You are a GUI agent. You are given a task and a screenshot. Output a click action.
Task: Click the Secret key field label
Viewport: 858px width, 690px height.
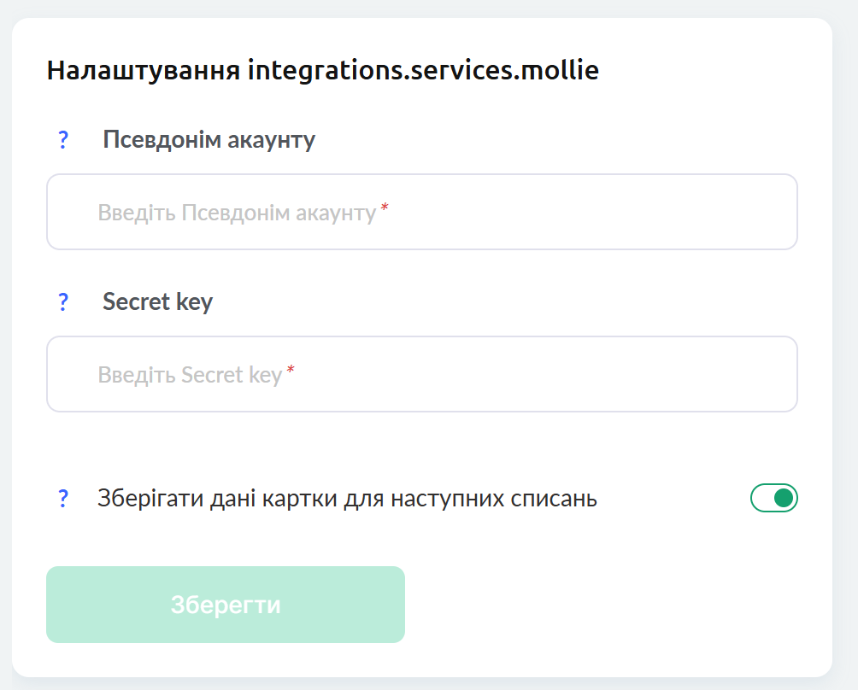(157, 301)
